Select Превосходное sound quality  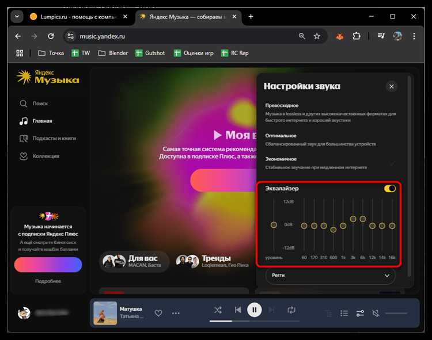click(x=331, y=113)
